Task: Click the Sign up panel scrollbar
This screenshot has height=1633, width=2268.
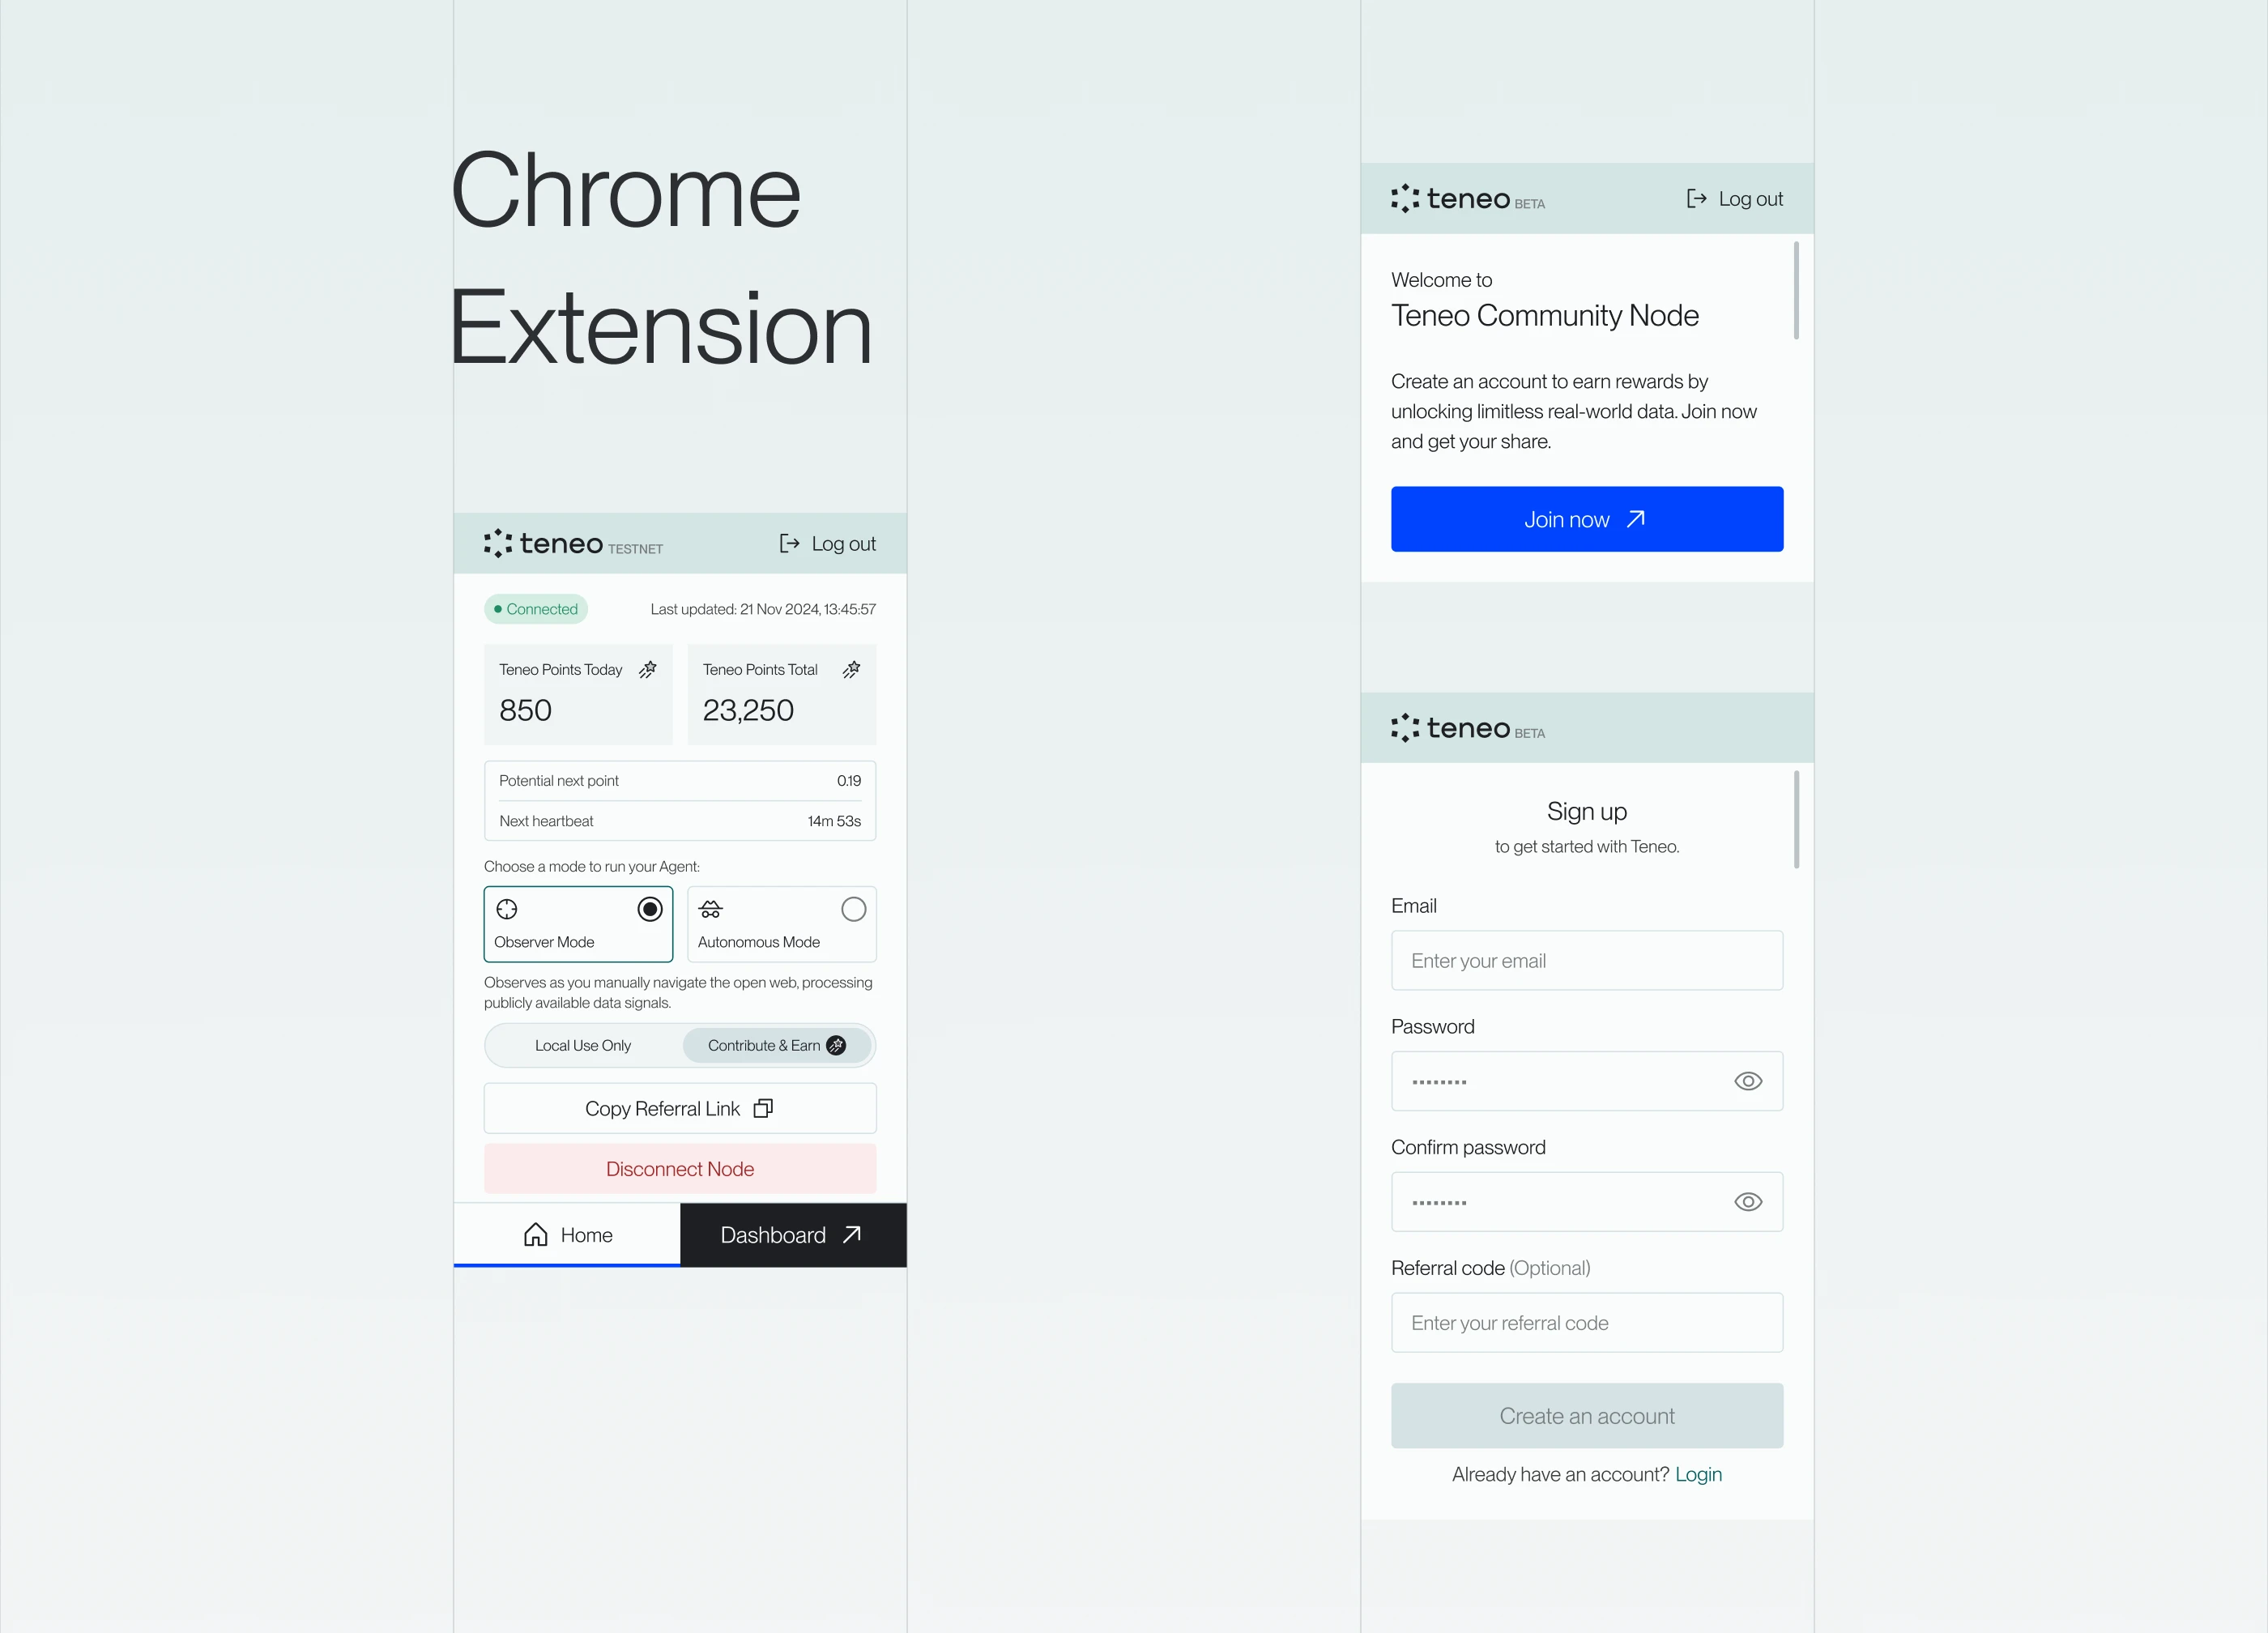Action: pos(1796,819)
